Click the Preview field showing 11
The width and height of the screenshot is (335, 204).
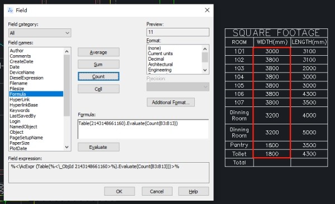coord(178,32)
